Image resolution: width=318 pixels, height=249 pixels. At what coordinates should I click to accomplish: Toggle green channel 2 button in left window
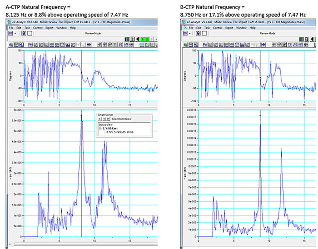click(x=147, y=40)
